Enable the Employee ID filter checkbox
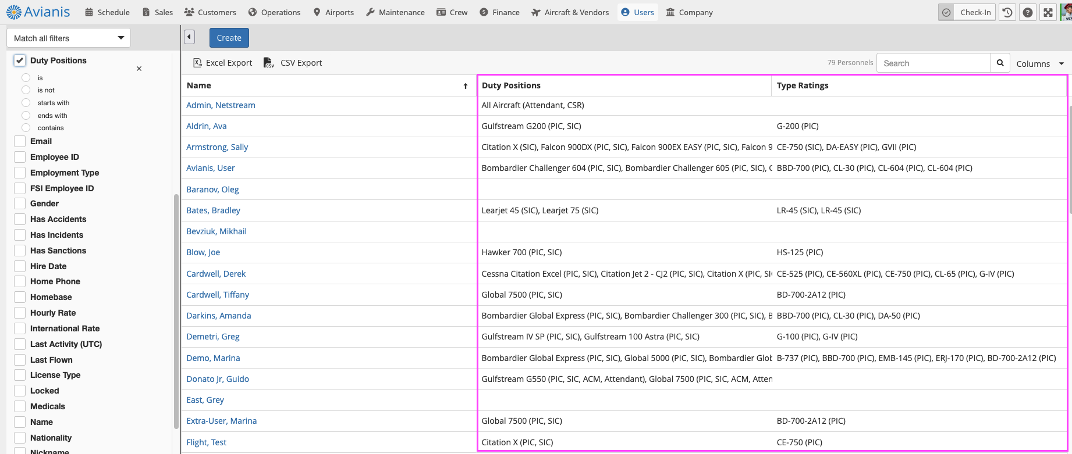Image resolution: width=1072 pixels, height=454 pixels. point(20,157)
